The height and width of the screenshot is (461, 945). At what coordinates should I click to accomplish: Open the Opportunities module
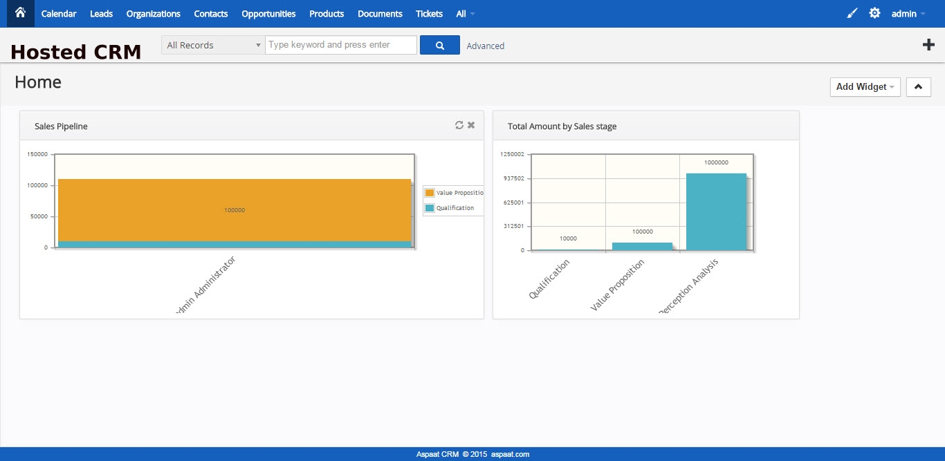coord(268,14)
